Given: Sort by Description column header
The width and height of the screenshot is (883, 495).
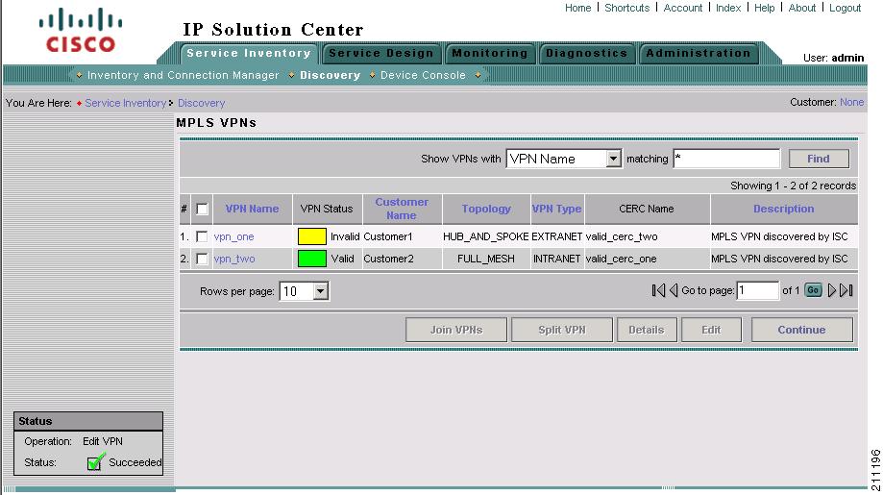Looking at the screenshot, I should coord(783,209).
